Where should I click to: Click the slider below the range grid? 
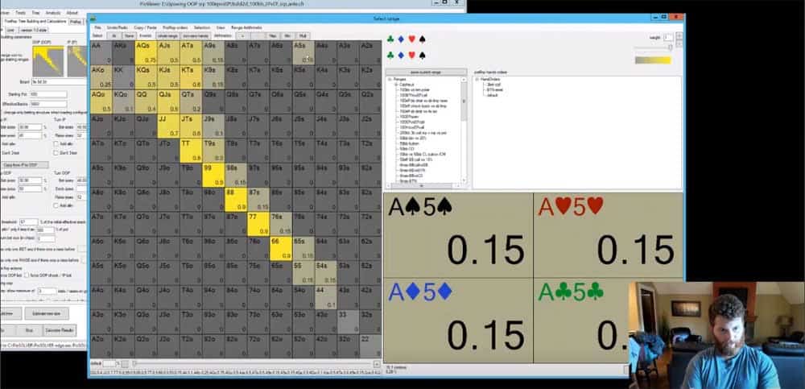(x=253, y=363)
